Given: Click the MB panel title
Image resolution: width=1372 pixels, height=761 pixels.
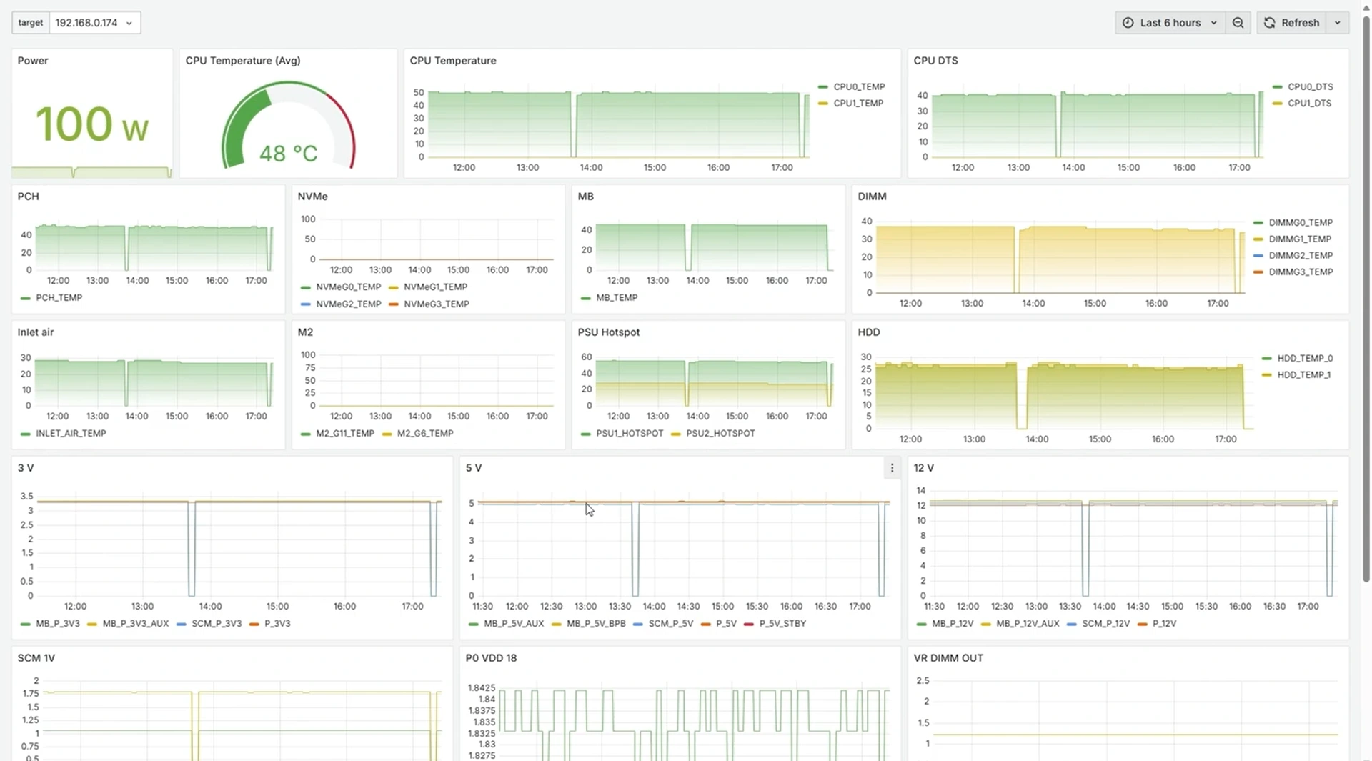Looking at the screenshot, I should pos(585,197).
